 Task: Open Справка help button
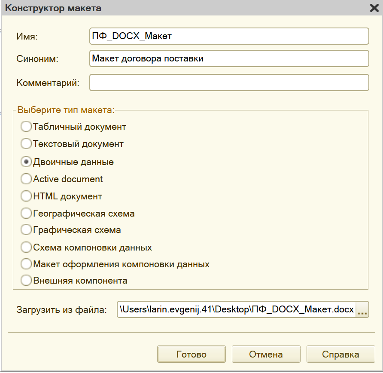tap(341, 354)
